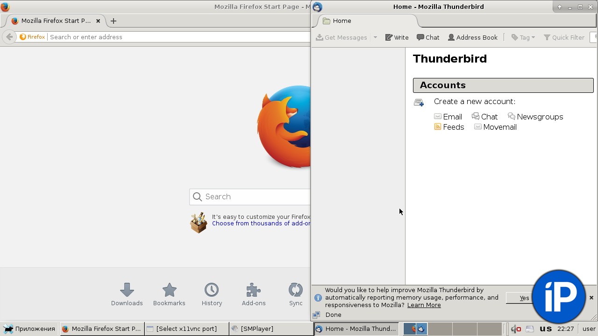Click the Write button in Thunderbird toolbar
Viewport: 598px width, 336px height.
pos(397,37)
